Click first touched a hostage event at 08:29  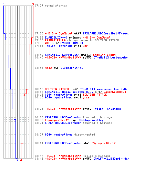click(x=73, y=117)
